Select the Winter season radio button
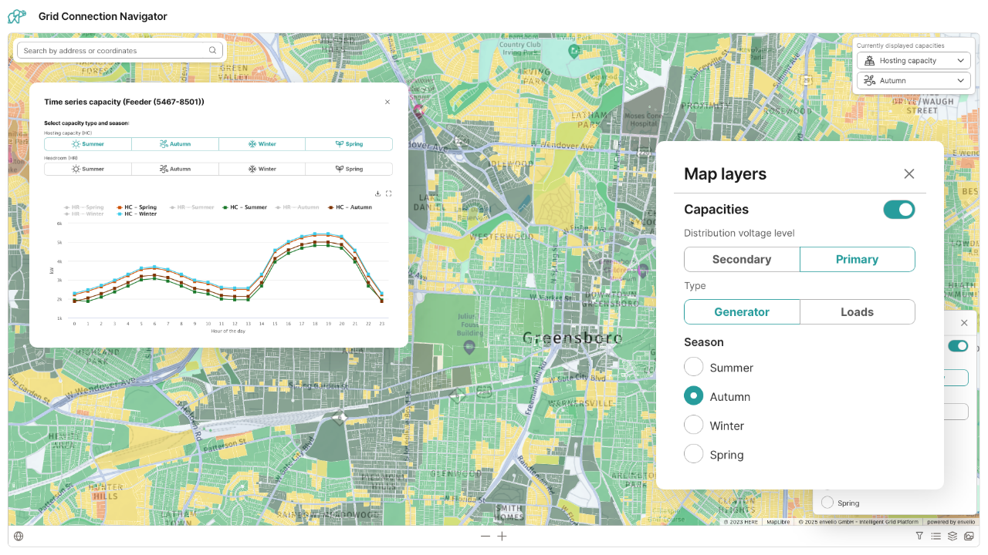988x555 pixels. [693, 425]
